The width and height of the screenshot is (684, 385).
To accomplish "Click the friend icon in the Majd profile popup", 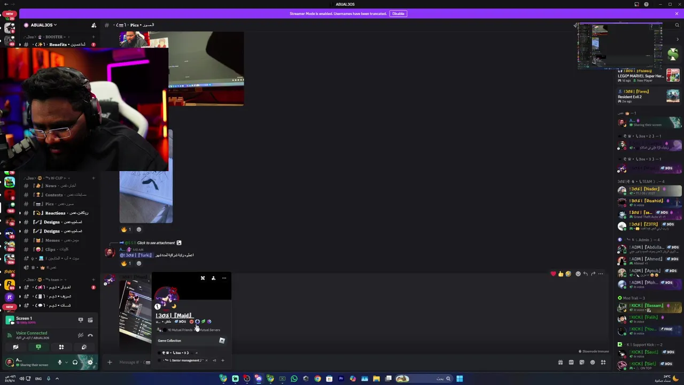I will (213, 278).
